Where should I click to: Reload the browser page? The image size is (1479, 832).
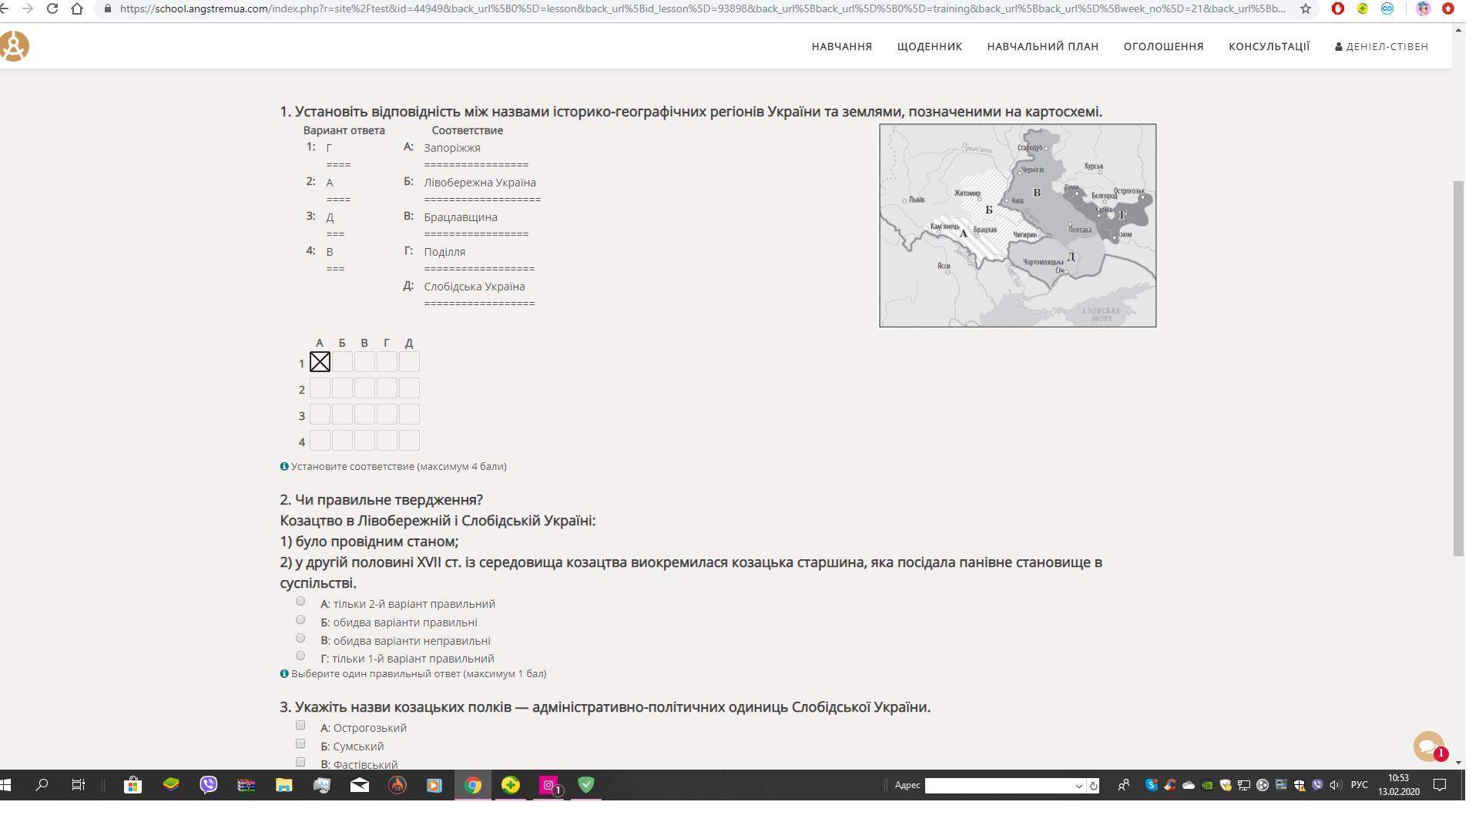(x=52, y=8)
